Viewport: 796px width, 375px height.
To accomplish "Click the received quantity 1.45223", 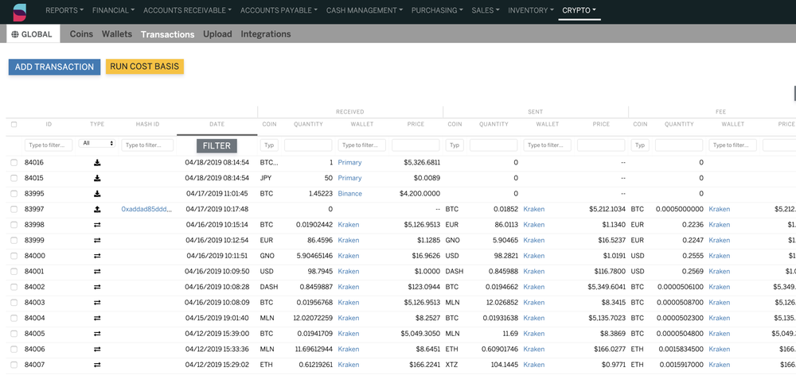I will (x=319, y=194).
